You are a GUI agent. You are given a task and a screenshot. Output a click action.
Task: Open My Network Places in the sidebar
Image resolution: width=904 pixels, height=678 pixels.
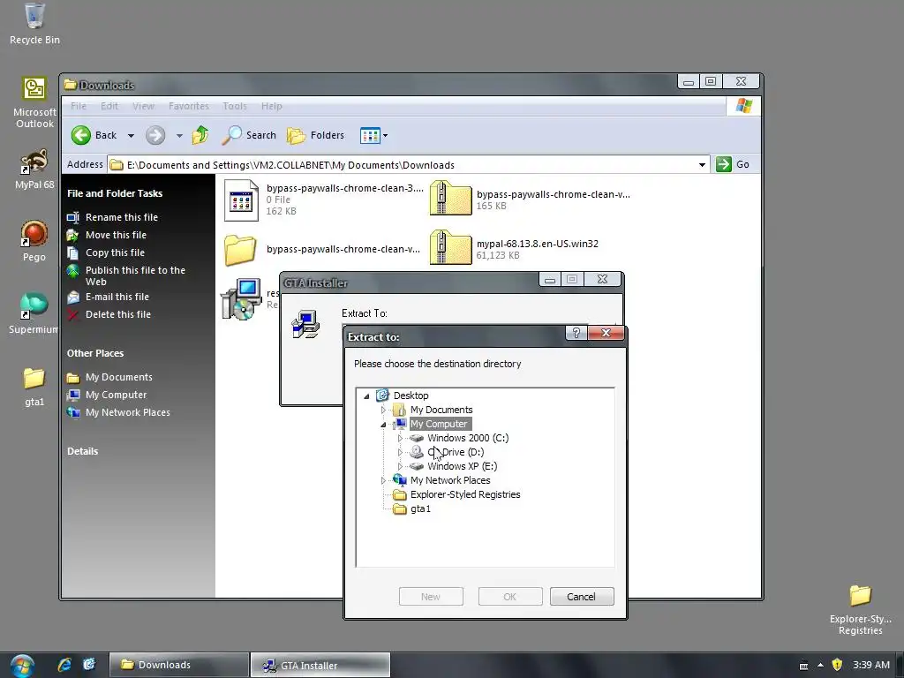tap(127, 412)
